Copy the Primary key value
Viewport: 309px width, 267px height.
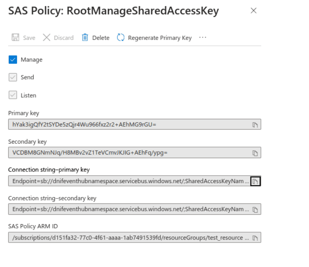coord(255,125)
